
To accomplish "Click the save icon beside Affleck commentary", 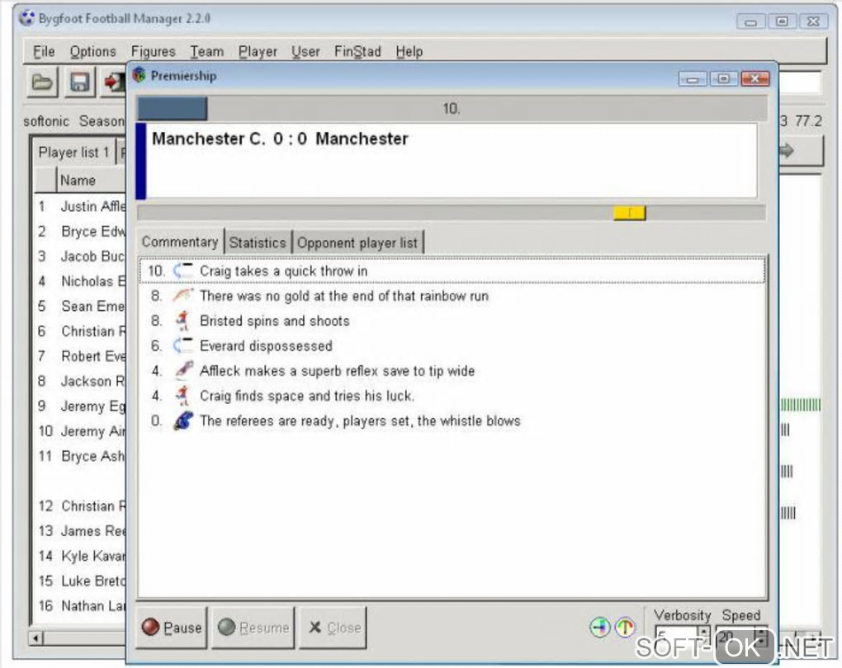I will point(183,371).
